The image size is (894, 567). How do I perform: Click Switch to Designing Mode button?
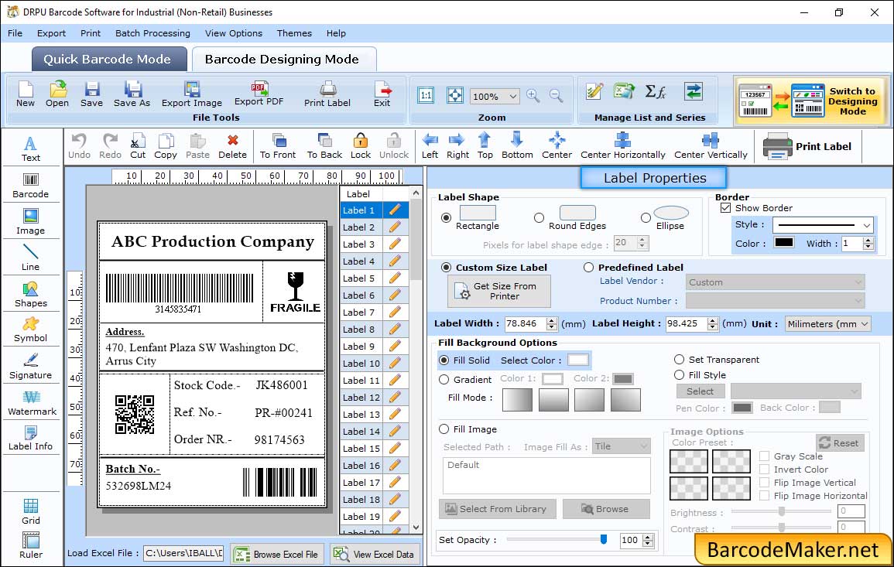pyautogui.click(x=810, y=101)
